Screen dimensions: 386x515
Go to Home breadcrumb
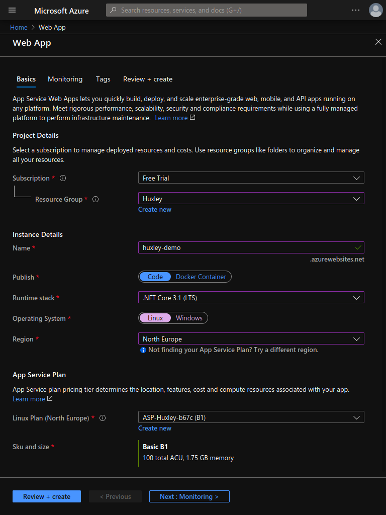pos(19,27)
